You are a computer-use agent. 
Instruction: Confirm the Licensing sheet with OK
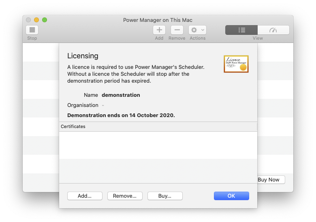coord(231,196)
